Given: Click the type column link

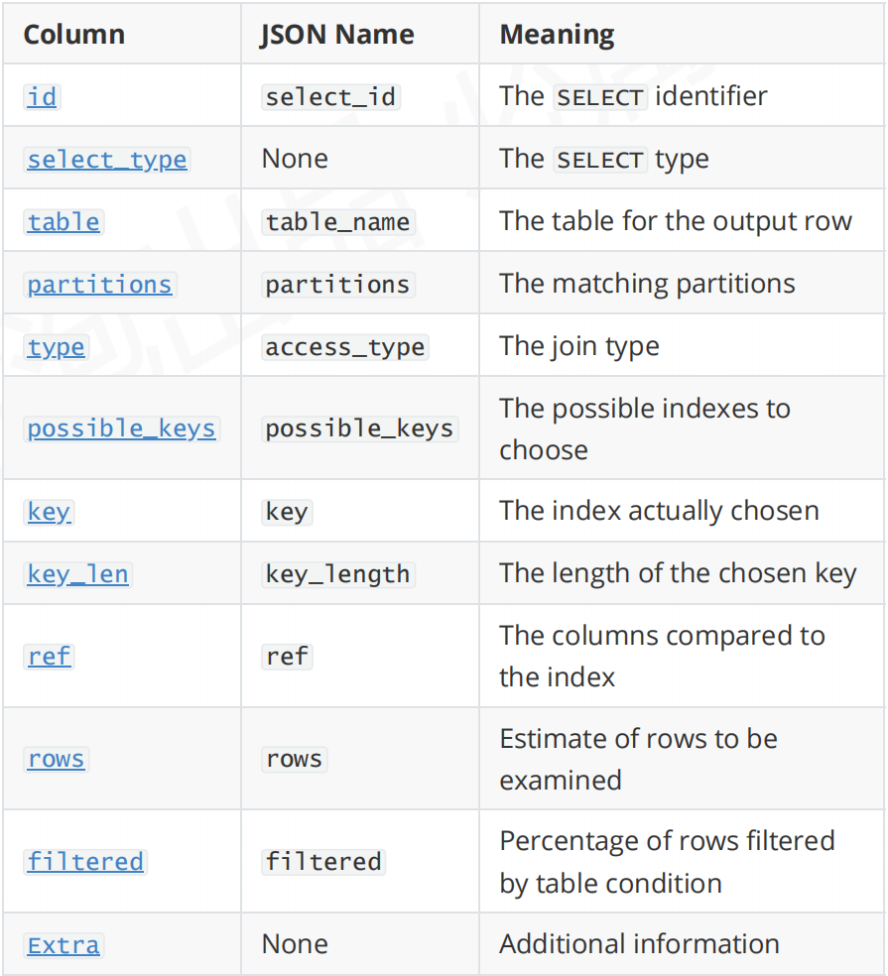Looking at the screenshot, I should (x=56, y=347).
